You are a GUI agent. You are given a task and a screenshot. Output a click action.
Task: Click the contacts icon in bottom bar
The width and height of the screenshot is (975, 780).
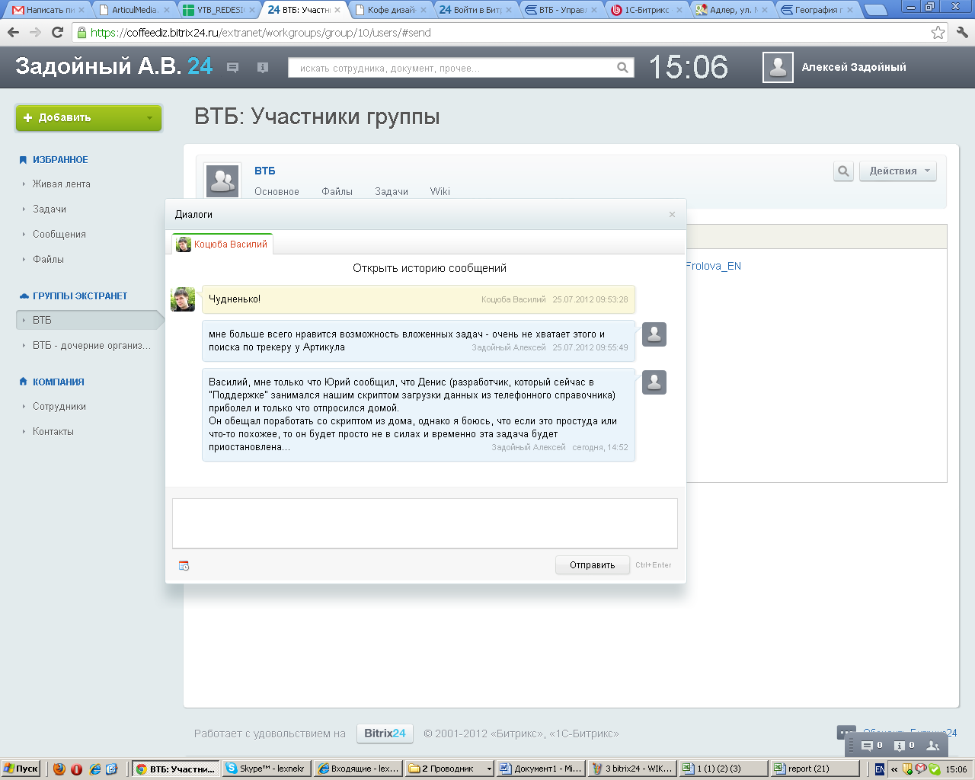point(932,746)
